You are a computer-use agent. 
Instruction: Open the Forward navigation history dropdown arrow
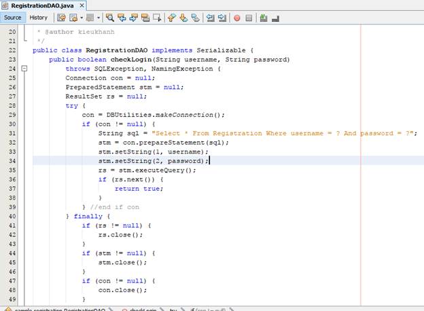pyautogui.click(x=99, y=18)
